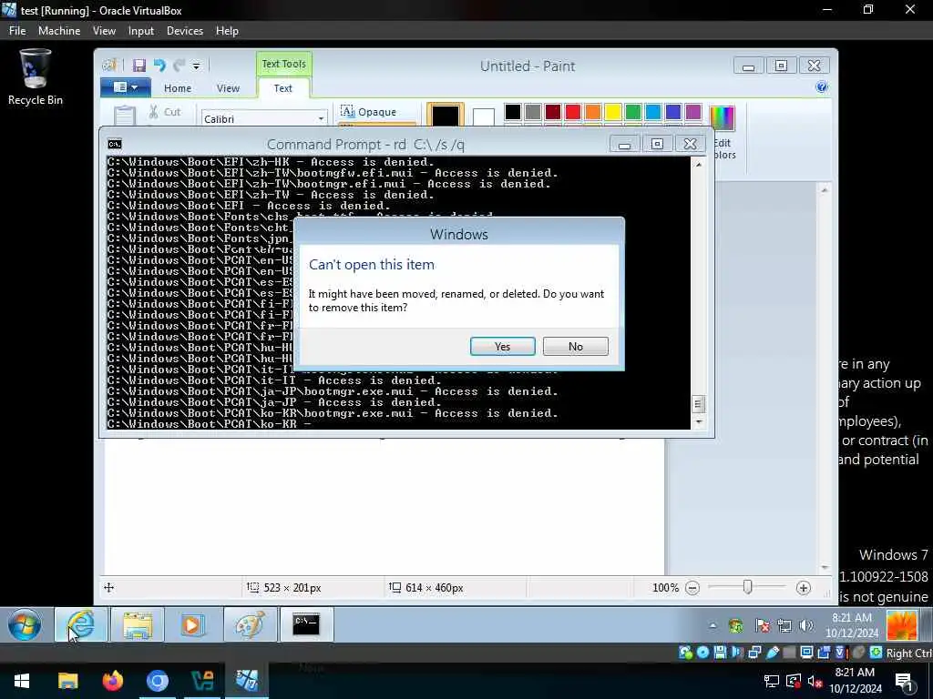This screenshot has height=699, width=933.
Task: Click the Paint zoom out minus button
Action: [x=692, y=588]
